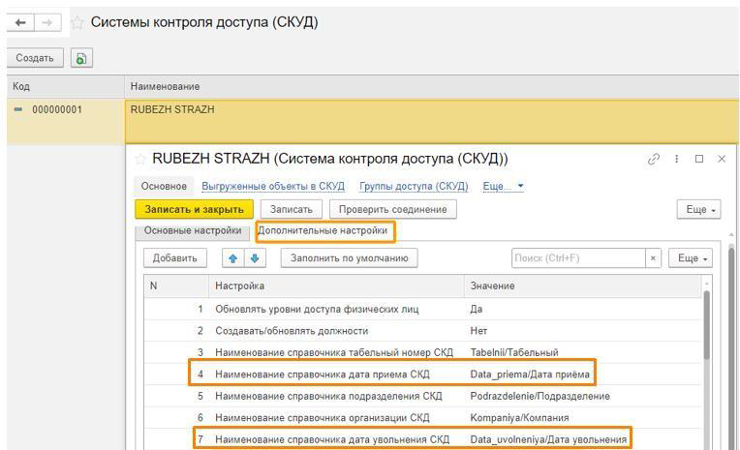
Task: Select the Дополнительные настройки tab
Action: tap(323, 231)
